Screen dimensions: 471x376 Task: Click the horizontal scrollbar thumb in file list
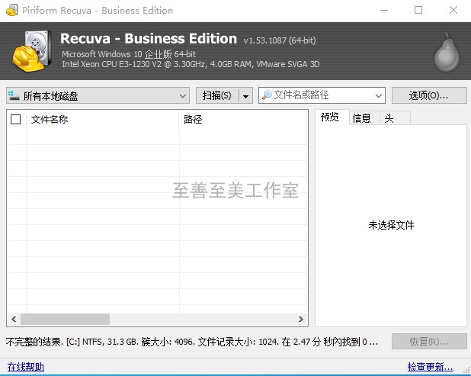(x=66, y=320)
